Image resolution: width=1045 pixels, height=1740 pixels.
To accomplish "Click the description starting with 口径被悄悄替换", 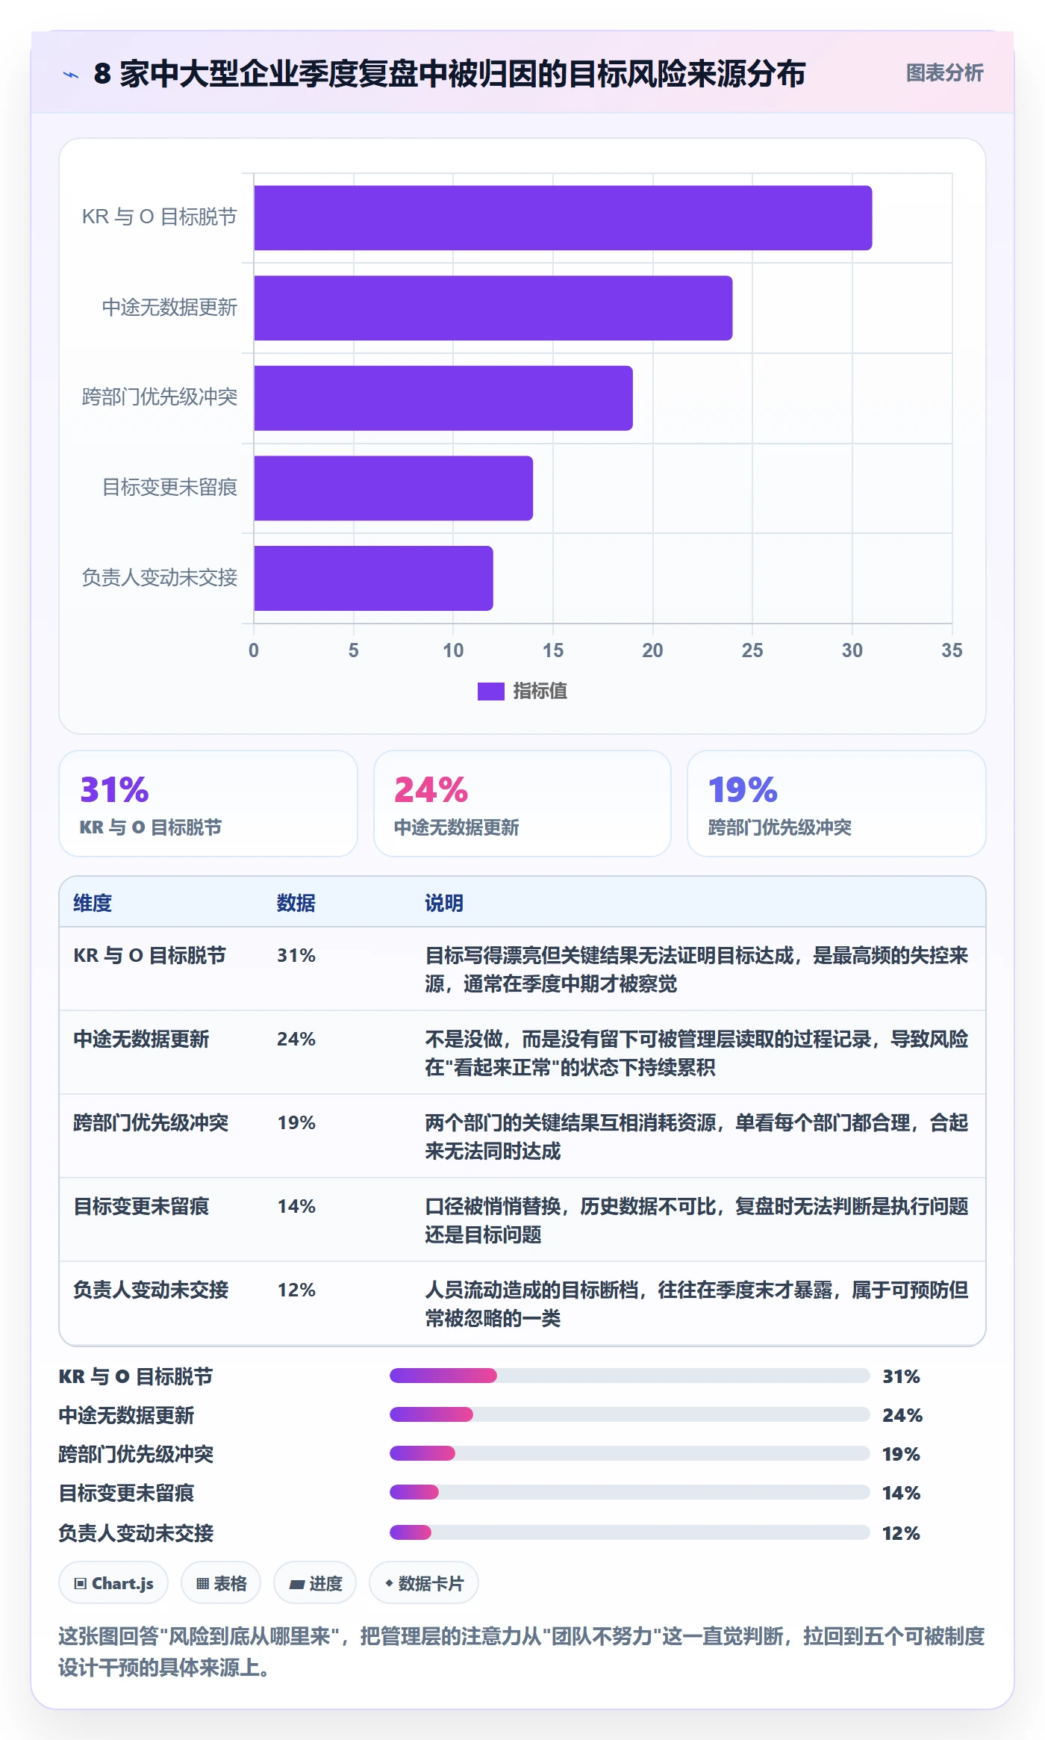I will pos(696,1220).
